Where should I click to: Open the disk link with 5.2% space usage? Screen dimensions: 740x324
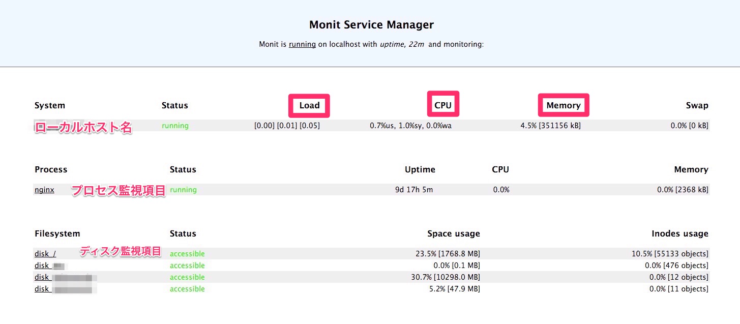pyautogui.click(x=42, y=289)
